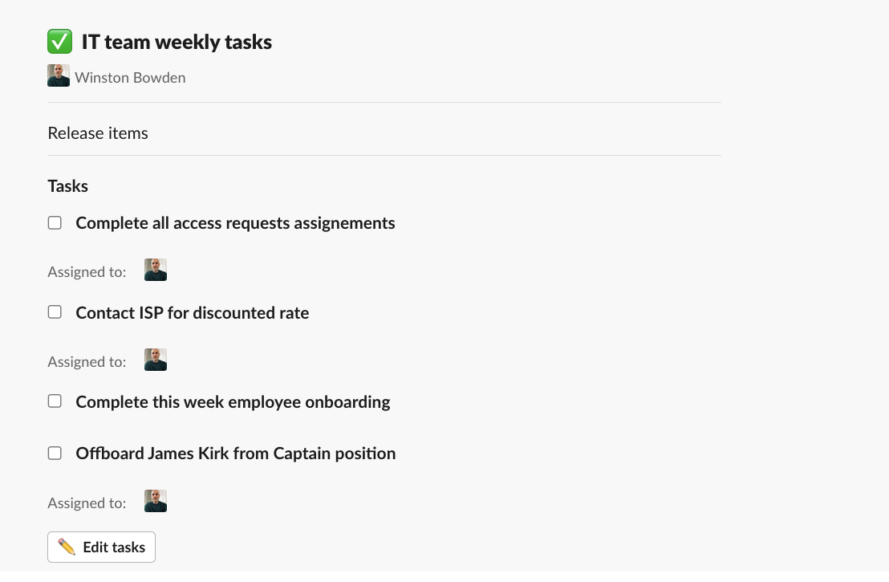Click the Contact ISP for discounted rate label
This screenshot has width=889, height=582.
(x=193, y=313)
